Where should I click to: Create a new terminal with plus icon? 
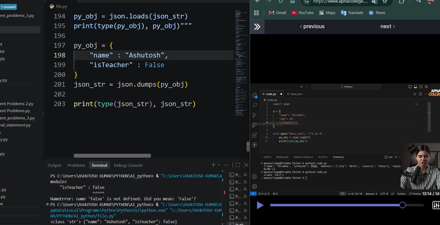(213, 165)
